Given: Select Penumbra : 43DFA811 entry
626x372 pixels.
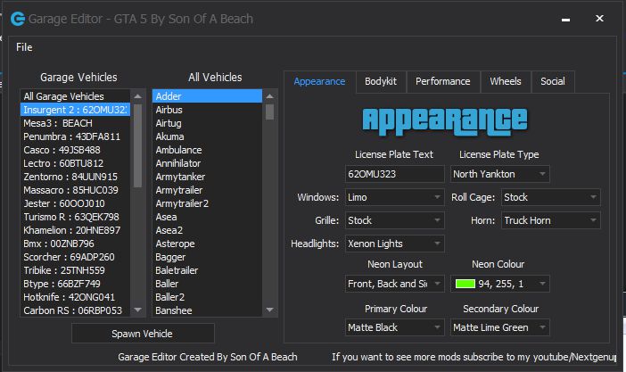Looking at the screenshot, I should pos(75,136).
